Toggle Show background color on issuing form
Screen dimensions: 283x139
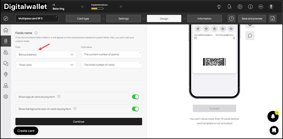click(135, 109)
